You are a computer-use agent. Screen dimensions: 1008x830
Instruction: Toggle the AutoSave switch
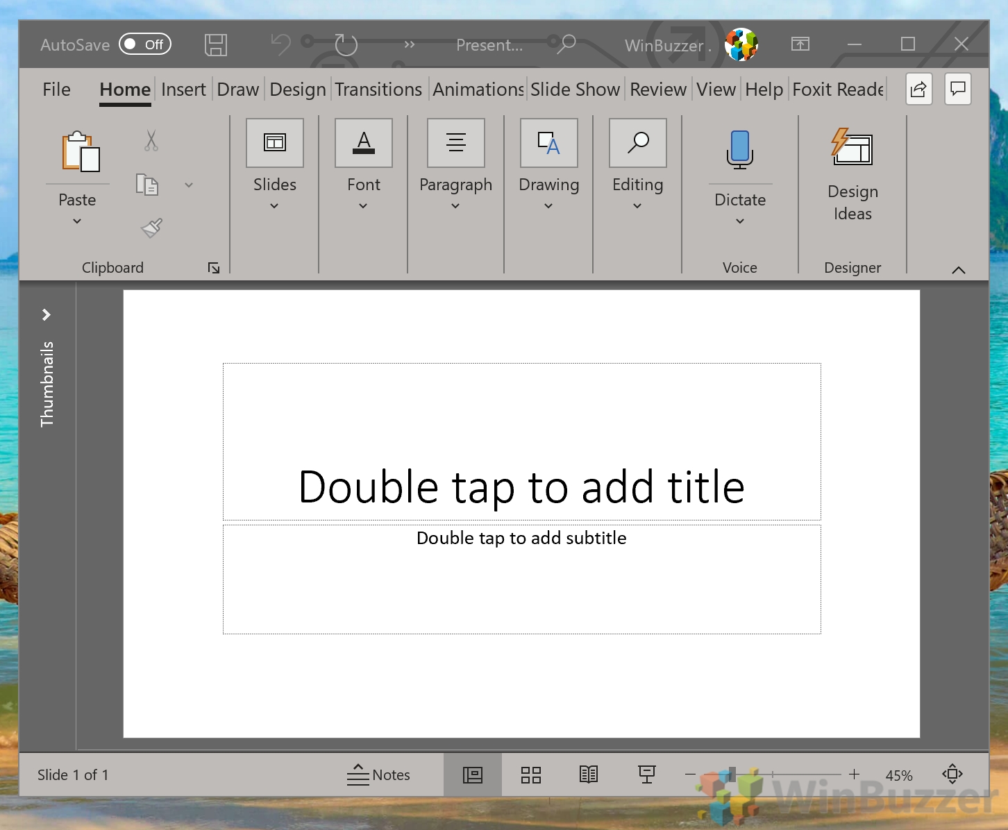144,44
